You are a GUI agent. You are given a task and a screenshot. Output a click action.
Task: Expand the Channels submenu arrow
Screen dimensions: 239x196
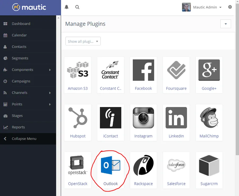50,93
